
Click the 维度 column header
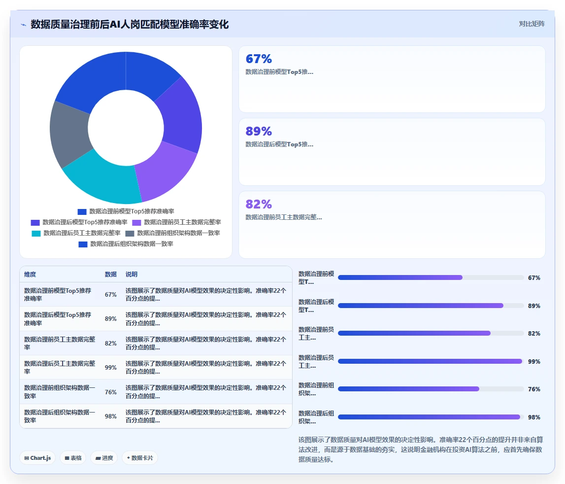pos(30,274)
